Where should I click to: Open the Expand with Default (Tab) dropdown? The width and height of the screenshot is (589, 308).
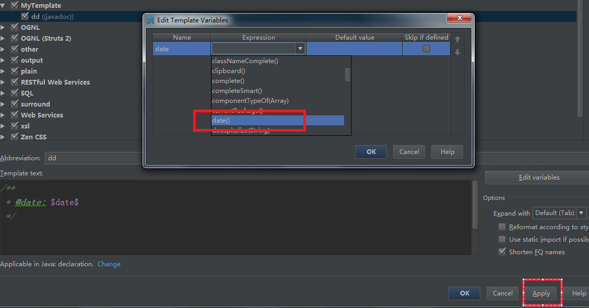[581, 213]
